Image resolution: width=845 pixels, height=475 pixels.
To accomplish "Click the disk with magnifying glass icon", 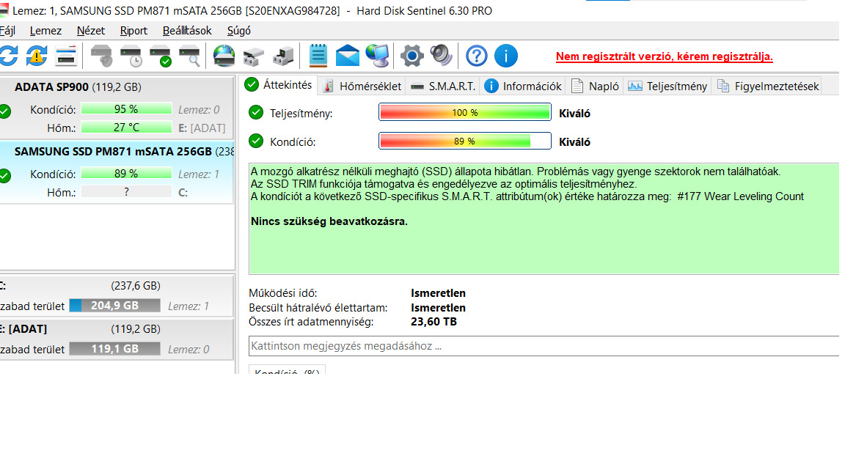I will 189,56.
